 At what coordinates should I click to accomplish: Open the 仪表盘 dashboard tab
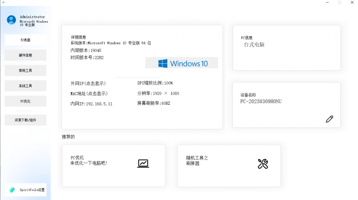tap(26, 40)
